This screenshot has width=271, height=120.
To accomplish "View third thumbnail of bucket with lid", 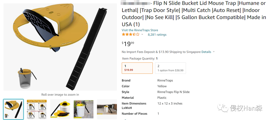I will pyautogui.click(x=60, y=109).
